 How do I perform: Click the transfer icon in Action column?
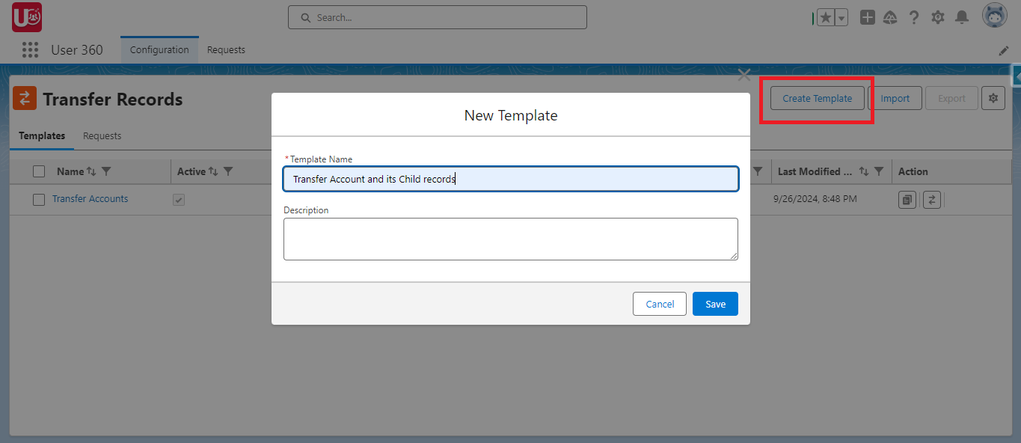(x=931, y=200)
